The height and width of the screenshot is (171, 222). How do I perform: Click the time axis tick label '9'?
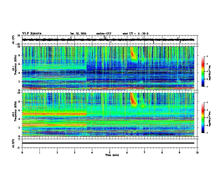tap(179, 153)
